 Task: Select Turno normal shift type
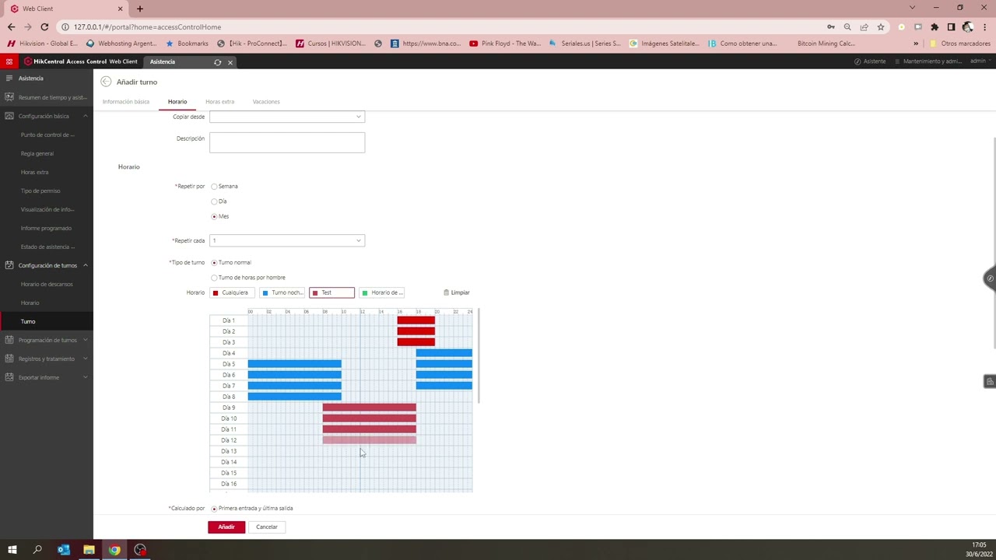pos(214,263)
